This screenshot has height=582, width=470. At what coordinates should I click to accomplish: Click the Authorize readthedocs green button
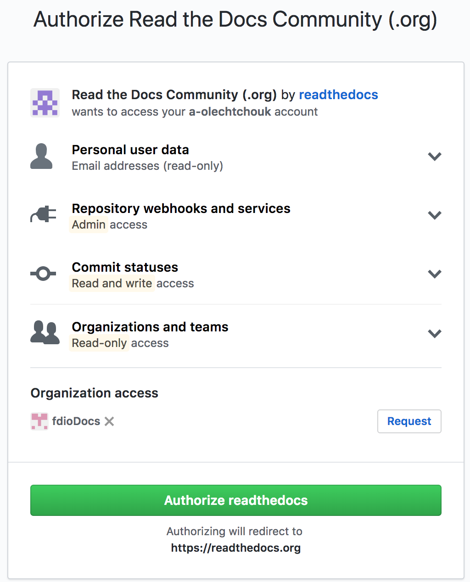pos(236,500)
